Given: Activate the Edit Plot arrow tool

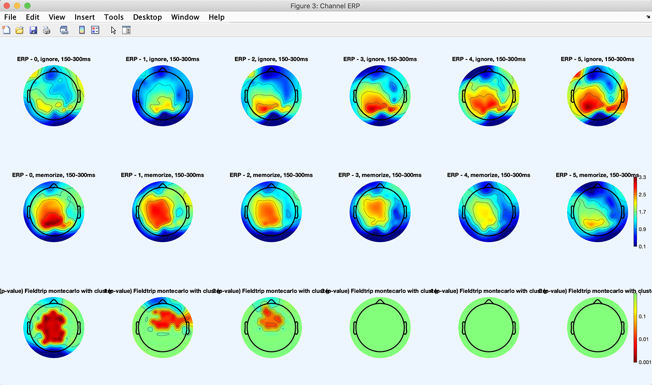Looking at the screenshot, I should pyautogui.click(x=113, y=30).
